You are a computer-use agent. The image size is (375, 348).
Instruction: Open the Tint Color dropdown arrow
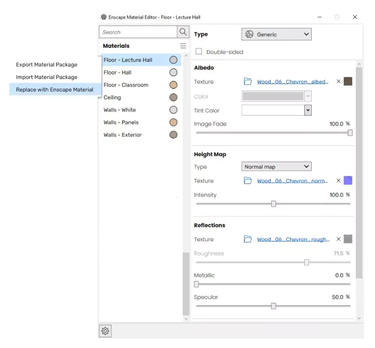pyautogui.click(x=308, y=110)
